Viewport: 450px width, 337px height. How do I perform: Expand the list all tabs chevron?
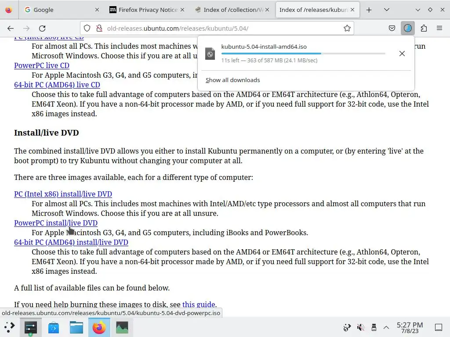coord(387,10)
